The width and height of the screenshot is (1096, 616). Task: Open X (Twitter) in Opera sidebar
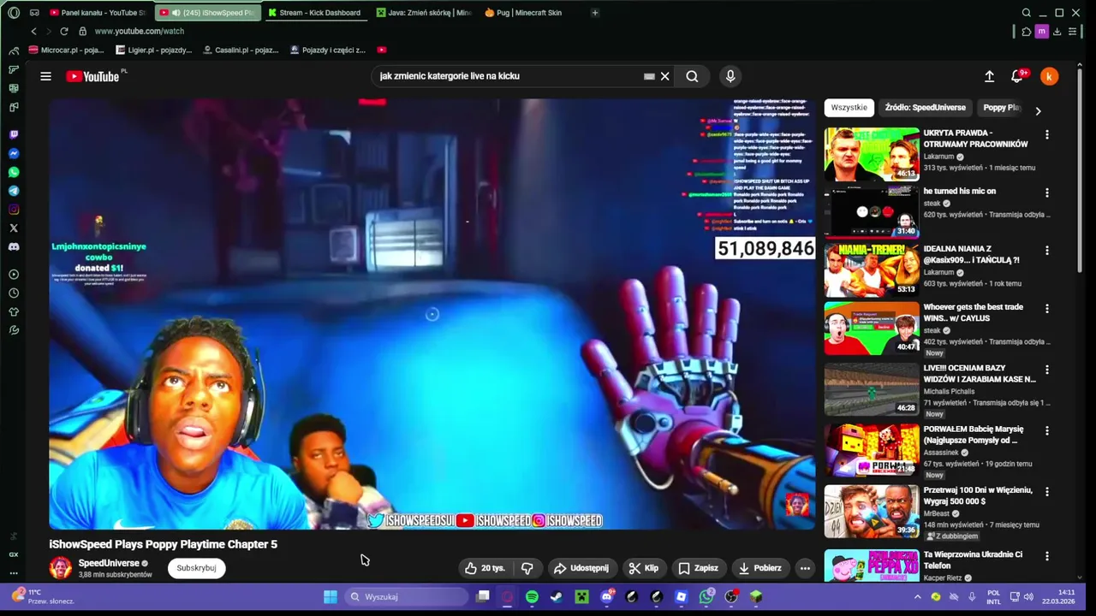[14, 228]
